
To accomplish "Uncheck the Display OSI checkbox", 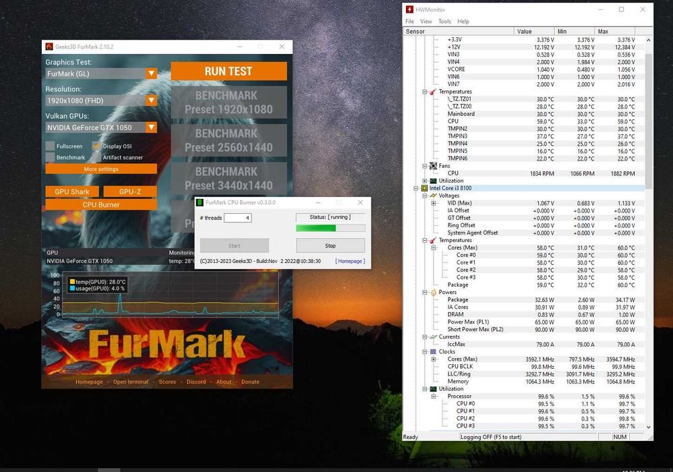I will pos(96,146).
